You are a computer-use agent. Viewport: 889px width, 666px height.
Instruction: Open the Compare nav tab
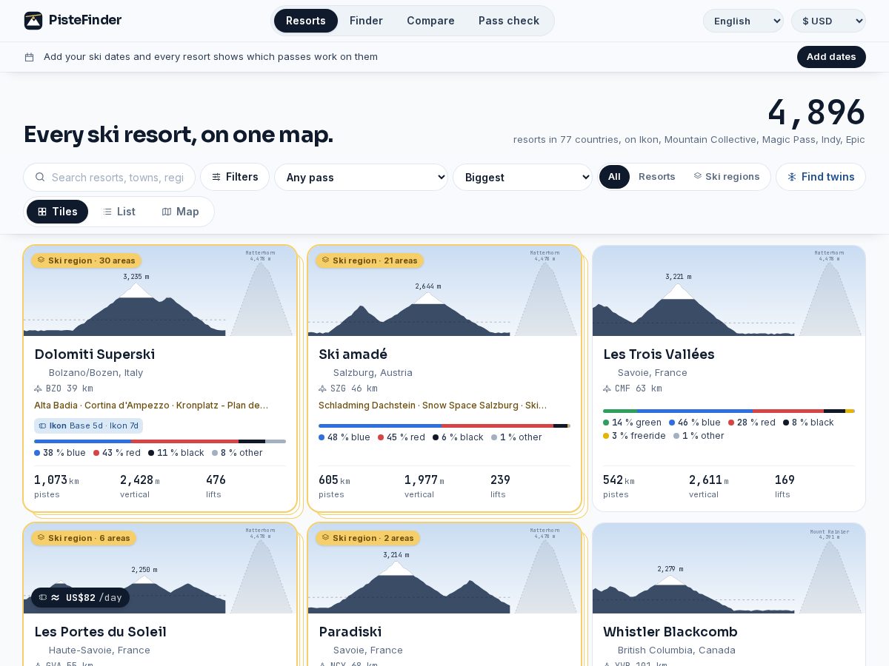click(x=430, y=21)
